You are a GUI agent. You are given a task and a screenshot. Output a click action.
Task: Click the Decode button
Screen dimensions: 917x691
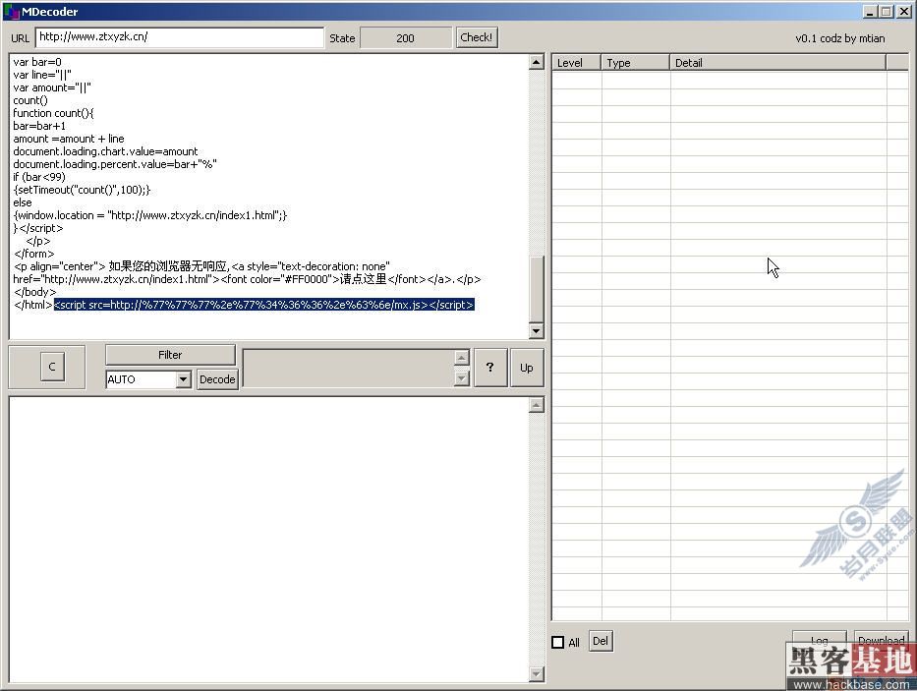pyautogui.click(x=217, y=379)
